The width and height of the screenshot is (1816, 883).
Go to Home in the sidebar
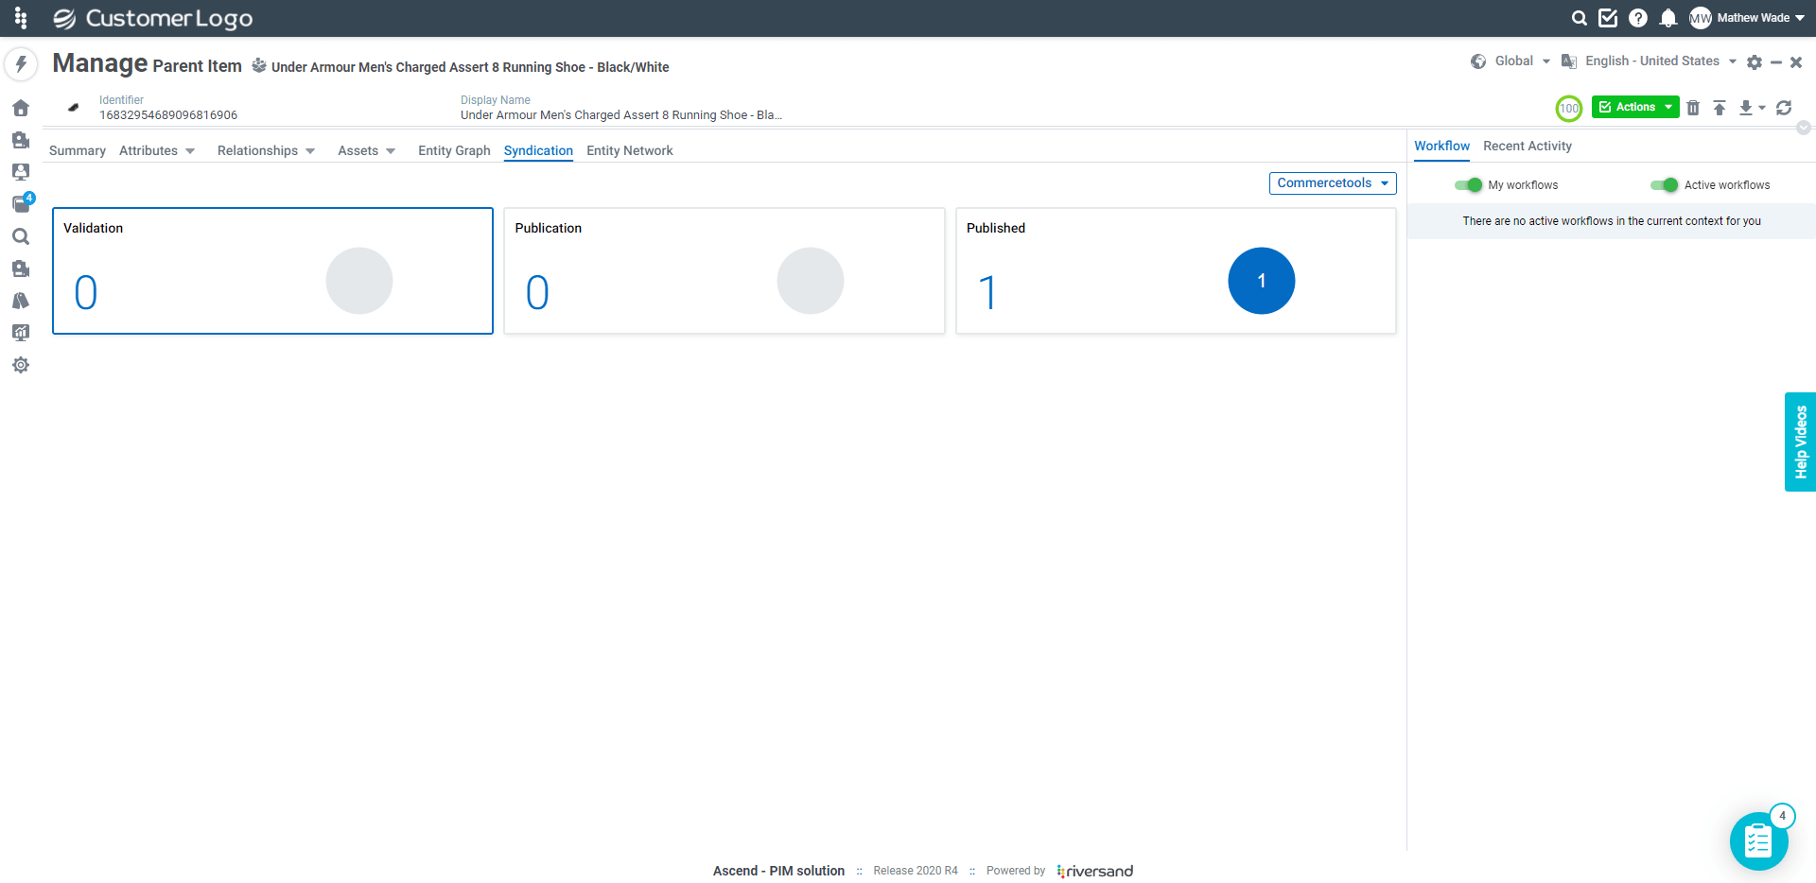point(21,108)
